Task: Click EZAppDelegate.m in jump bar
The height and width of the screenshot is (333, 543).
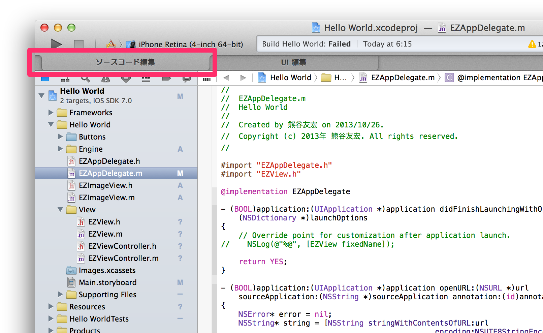Action: (x=397, y=78)
